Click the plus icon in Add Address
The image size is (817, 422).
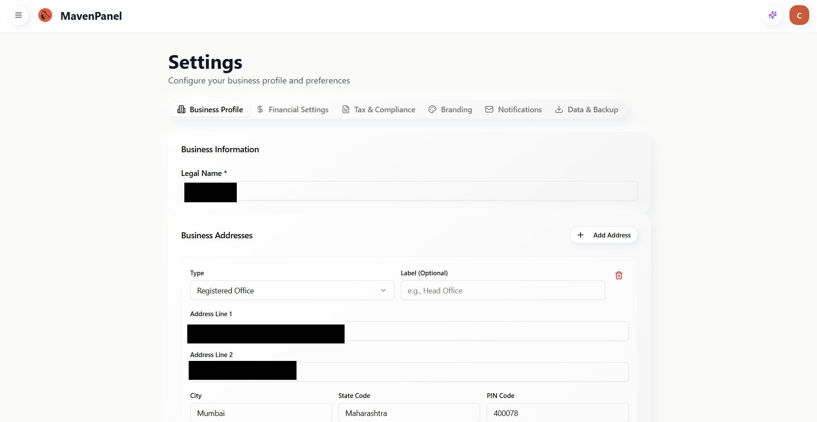(581, 235)
